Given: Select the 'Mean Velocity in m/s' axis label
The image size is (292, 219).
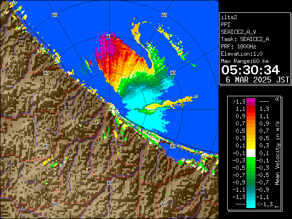Looking at the screenshot, I should pos(277,153).
